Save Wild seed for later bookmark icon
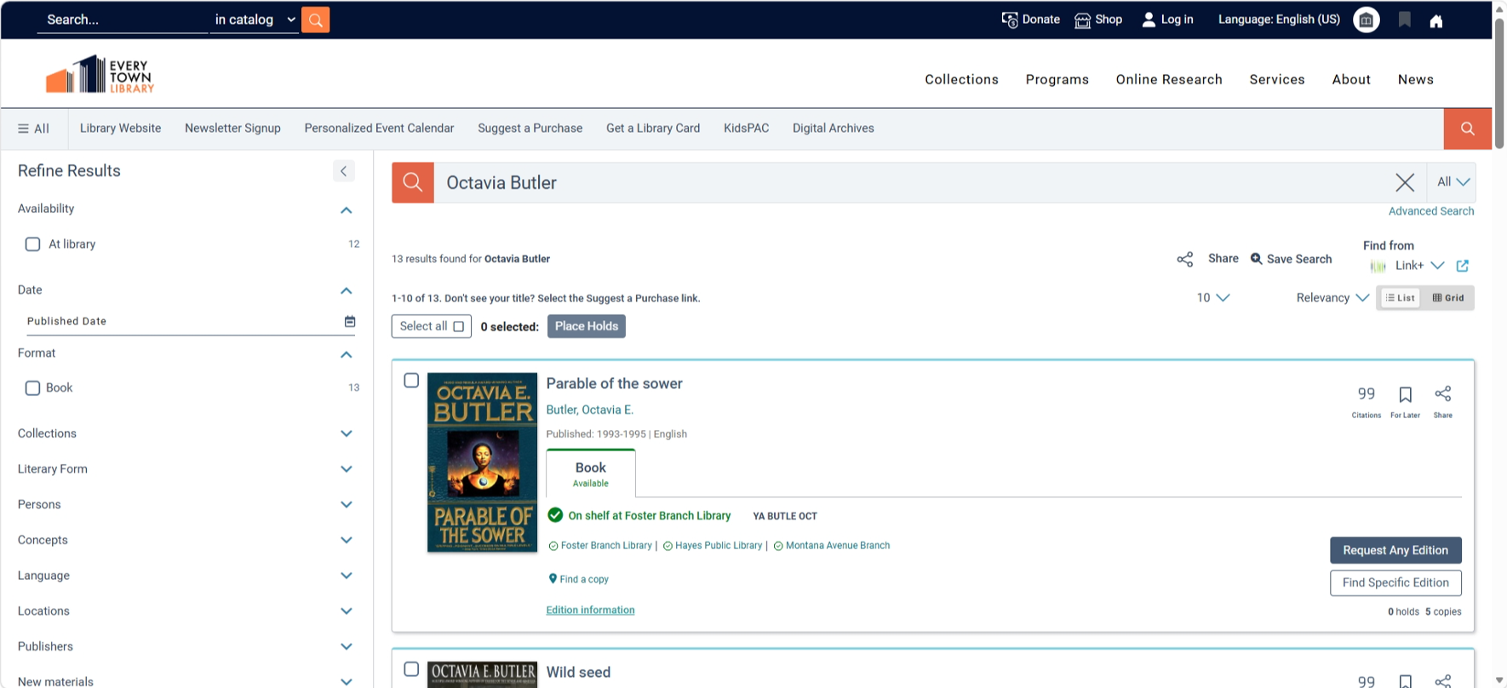The height and width of the screenshot is (688, 1507). [x=1405, y=681]
